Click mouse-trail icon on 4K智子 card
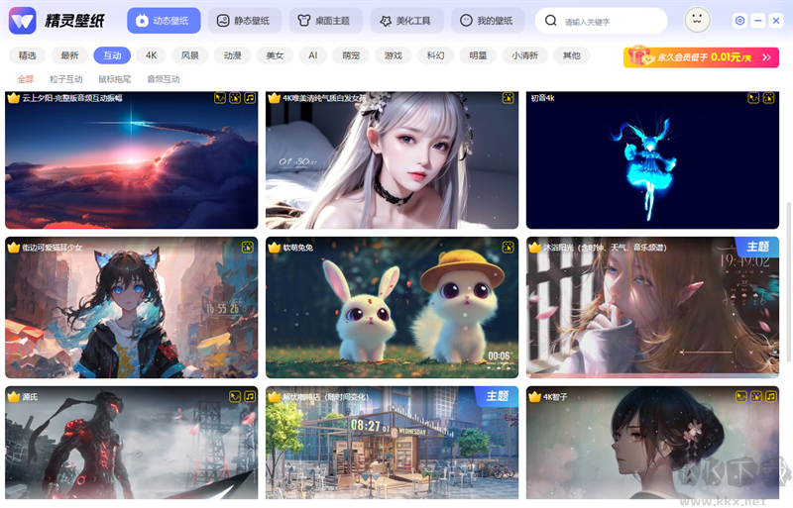 (x=740, y=396)
